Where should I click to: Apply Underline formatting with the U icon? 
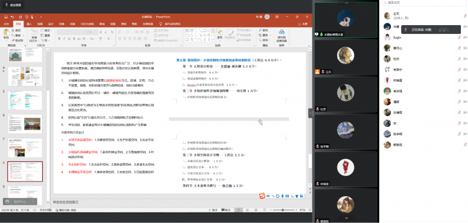(69, 39)
